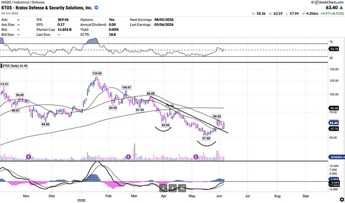
Task: Click the 63.84 low price label
Action: pyautogui.click(x=166, y=125)
